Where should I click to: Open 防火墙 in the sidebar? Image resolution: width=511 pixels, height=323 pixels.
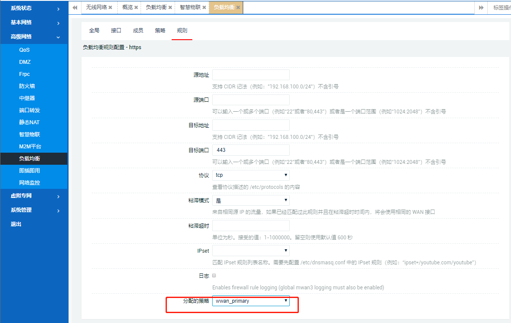click(x=27, y=86)
